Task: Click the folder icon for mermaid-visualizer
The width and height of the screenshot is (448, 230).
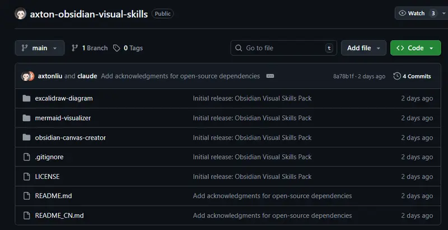Action: click(26, 118)
